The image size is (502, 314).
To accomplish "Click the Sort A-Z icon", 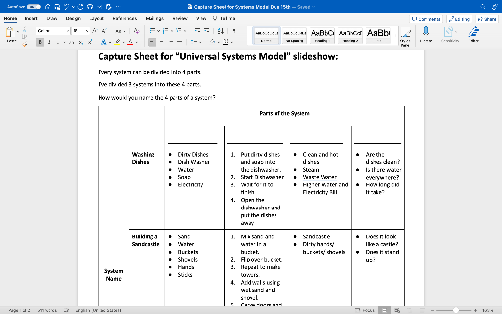I will click(x=221, y=31).
